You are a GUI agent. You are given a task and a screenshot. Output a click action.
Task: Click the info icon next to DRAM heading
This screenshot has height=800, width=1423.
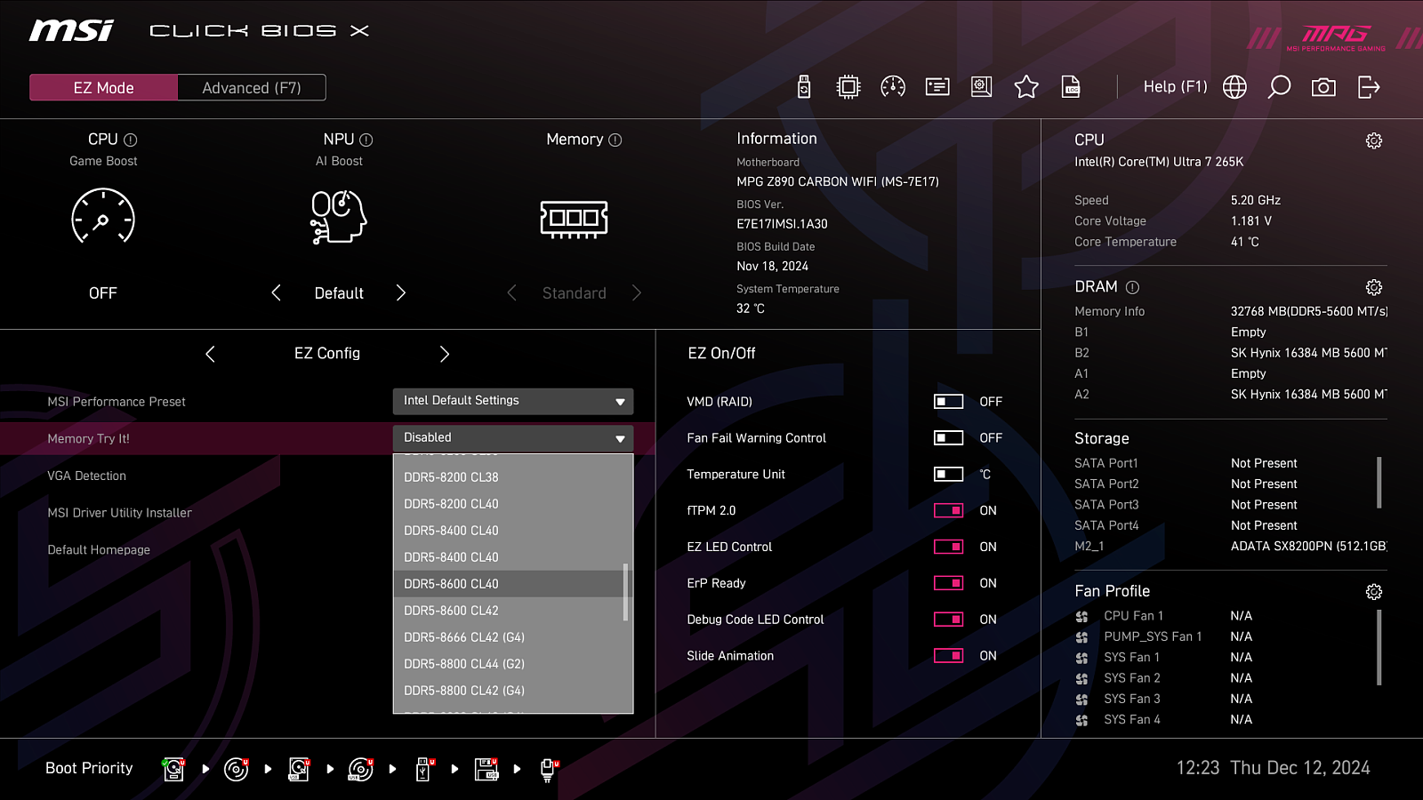(x=1132, y=287)
